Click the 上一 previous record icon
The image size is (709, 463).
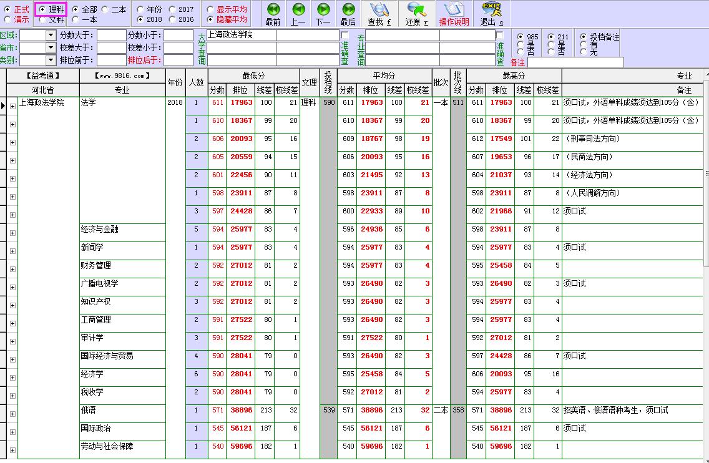click(298, 10)
